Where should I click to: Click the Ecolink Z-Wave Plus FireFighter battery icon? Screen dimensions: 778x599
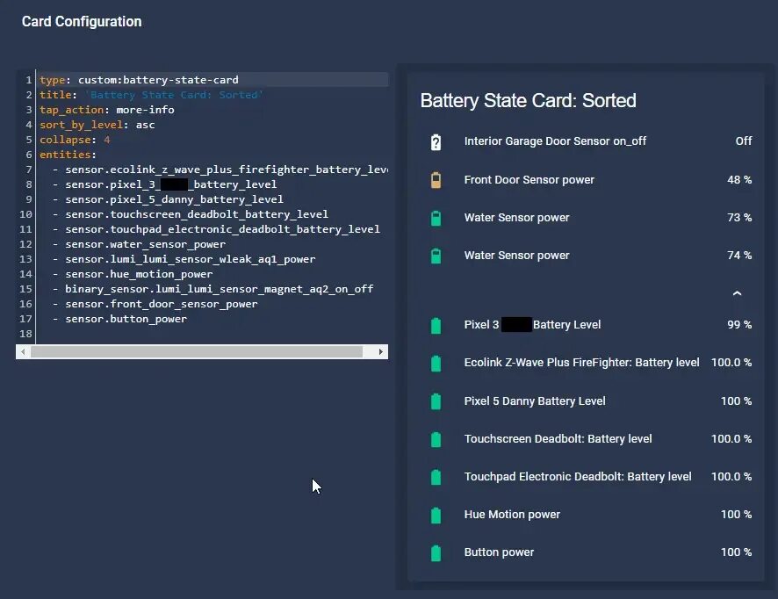436,364
